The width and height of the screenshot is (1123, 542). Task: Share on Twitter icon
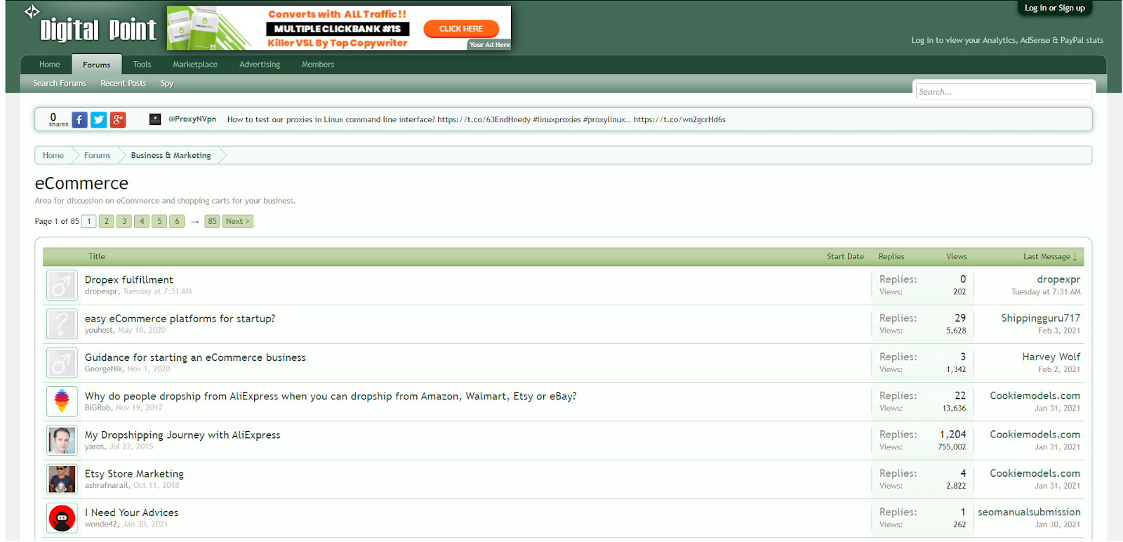coord(99,120)
